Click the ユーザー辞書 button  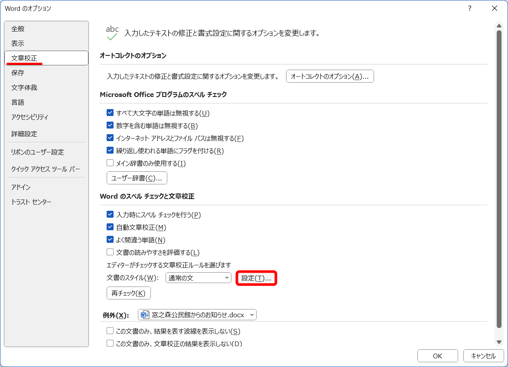[x=137, y=177]
